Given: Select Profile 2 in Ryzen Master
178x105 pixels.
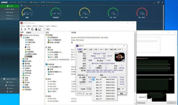Looking at the screenshot, I should click(10, 19).
